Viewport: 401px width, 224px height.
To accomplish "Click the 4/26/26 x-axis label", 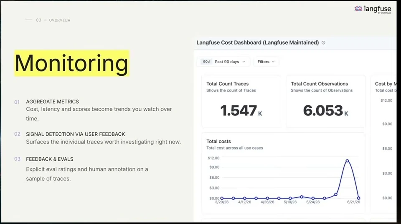I will click(267, 202).
